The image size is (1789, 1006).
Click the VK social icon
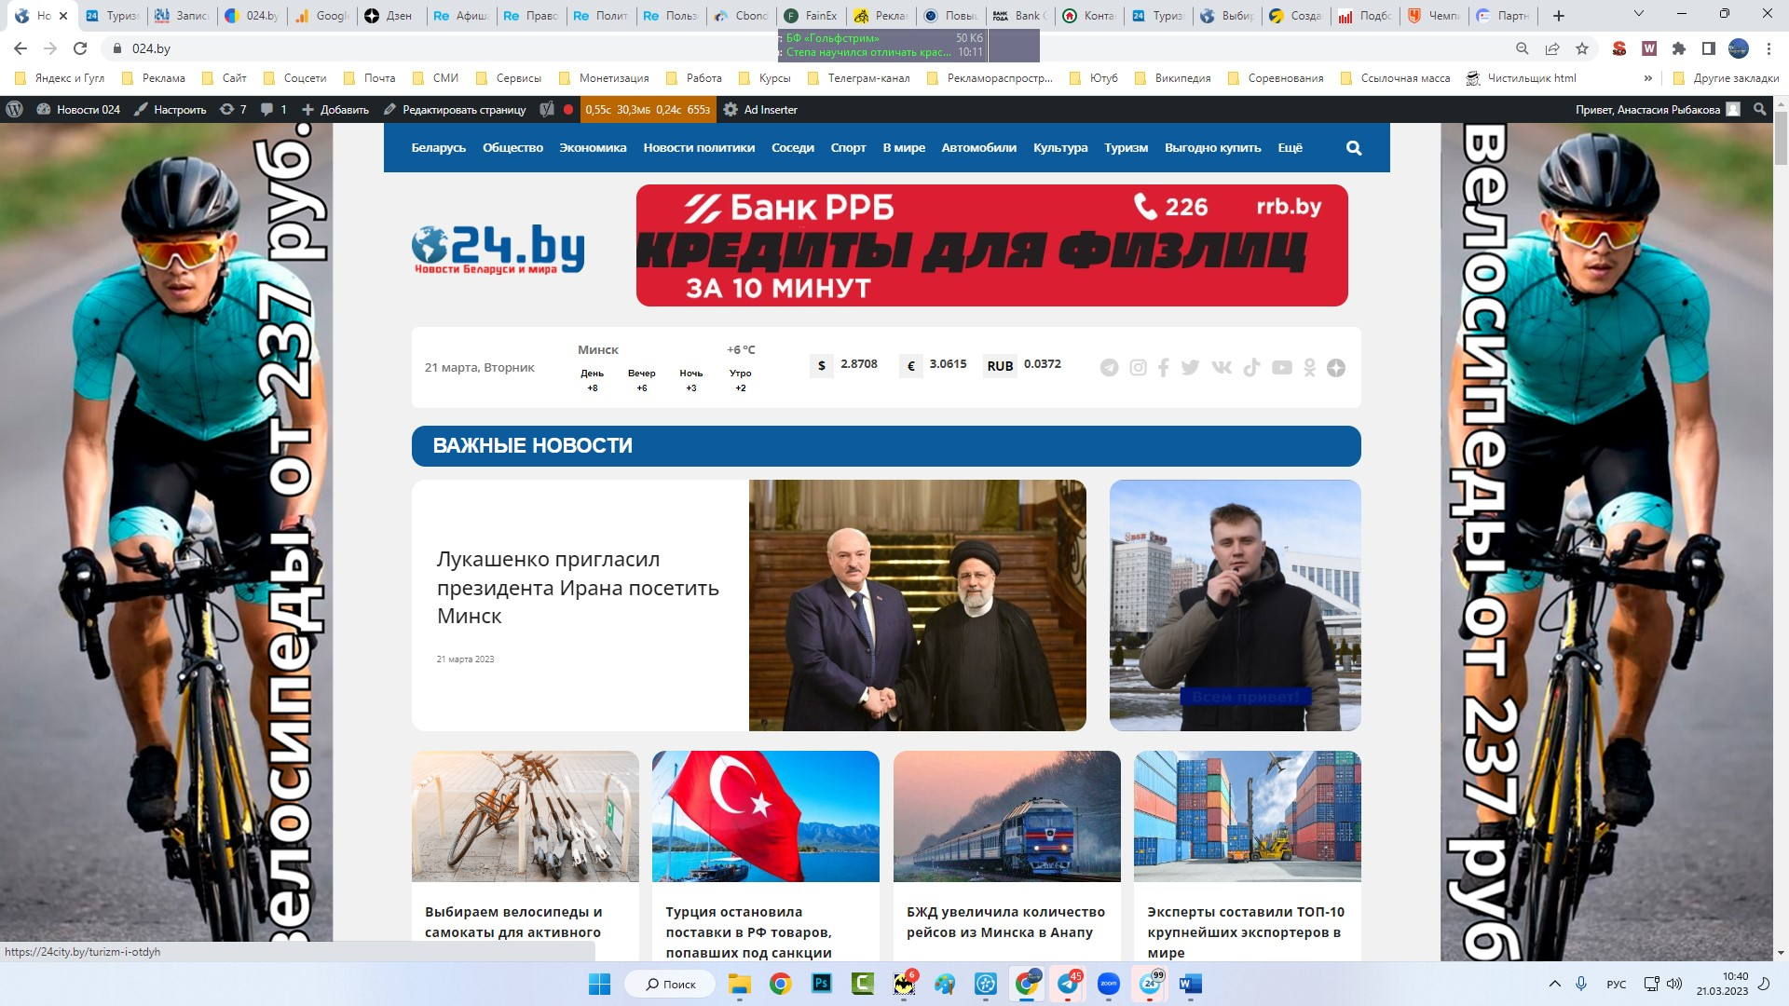click(x=1221, y=367)
